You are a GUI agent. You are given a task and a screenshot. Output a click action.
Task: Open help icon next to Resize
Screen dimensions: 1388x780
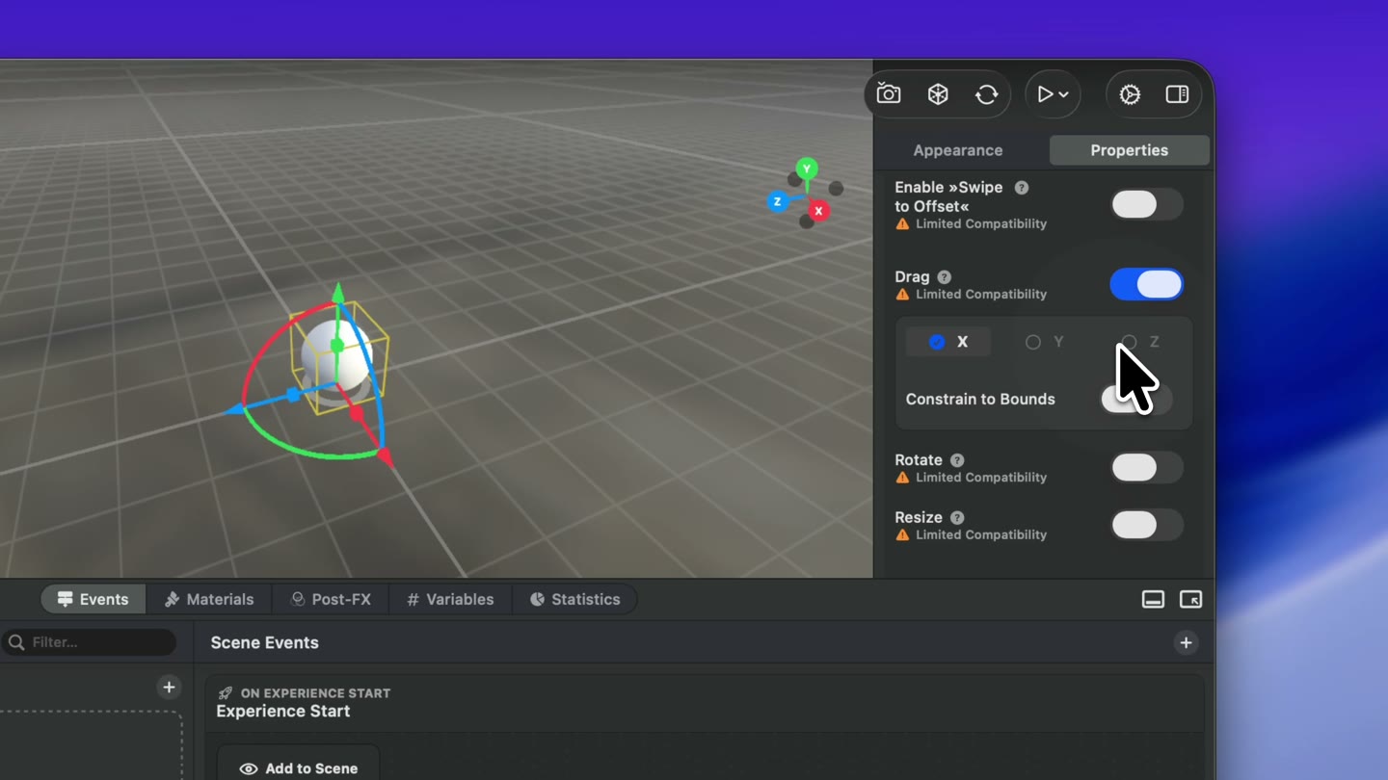pyautogui.click(x=957, y=518)
